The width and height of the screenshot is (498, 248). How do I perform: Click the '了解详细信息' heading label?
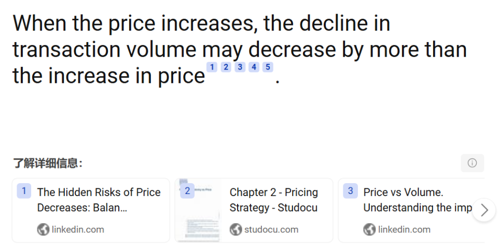(x=48, y=163)
